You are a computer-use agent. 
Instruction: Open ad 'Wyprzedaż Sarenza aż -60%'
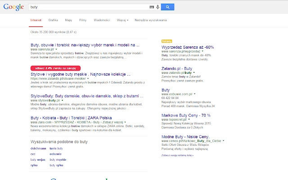(188, 47)
